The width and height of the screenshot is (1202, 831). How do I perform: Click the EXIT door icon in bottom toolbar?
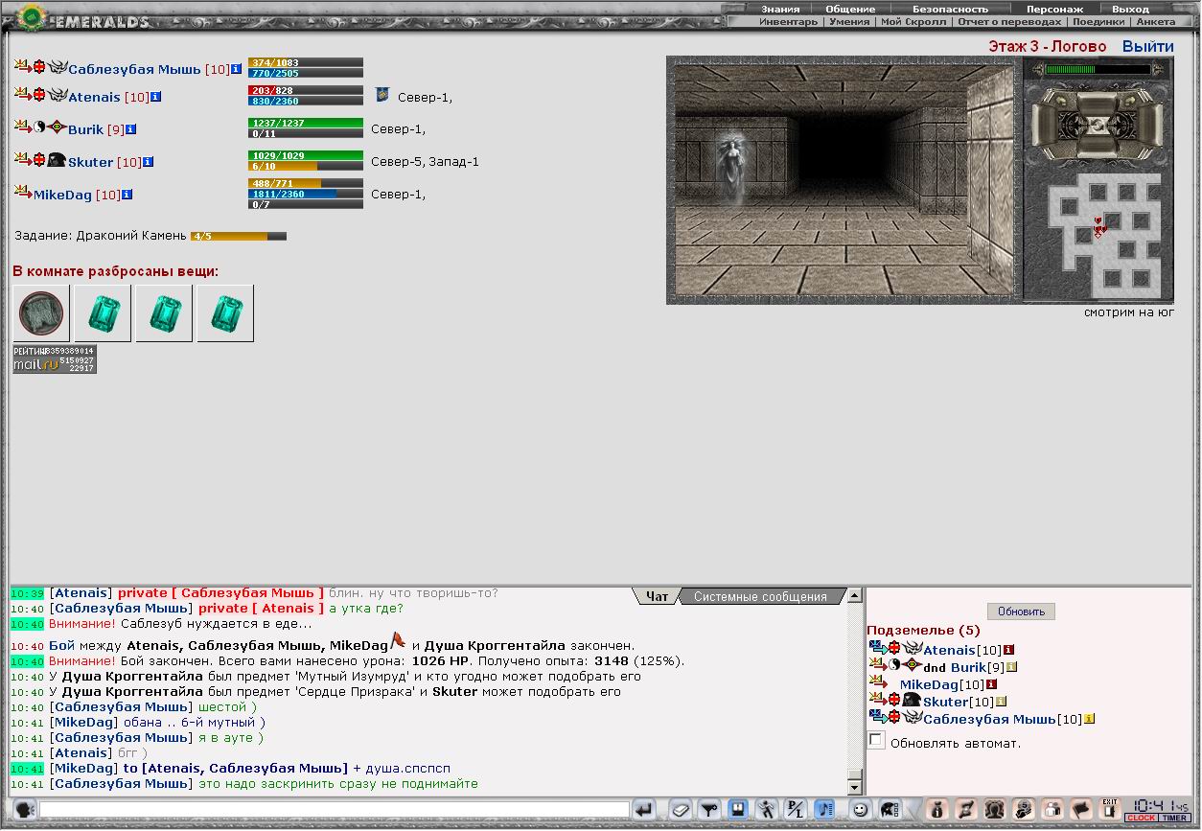1109,810
